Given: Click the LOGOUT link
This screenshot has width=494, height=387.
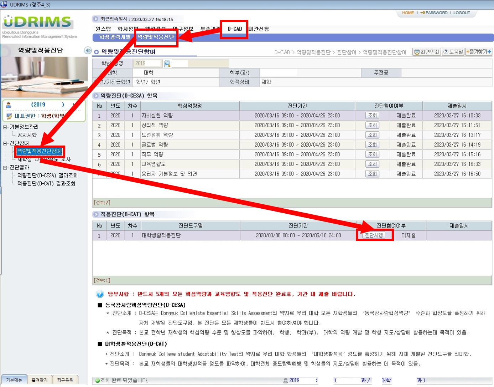Looking at the screenshot, I should (462, 13).
